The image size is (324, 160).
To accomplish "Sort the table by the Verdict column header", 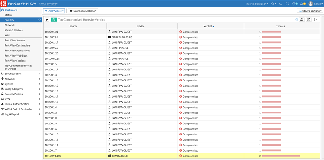I will click(x=208, y=26).
